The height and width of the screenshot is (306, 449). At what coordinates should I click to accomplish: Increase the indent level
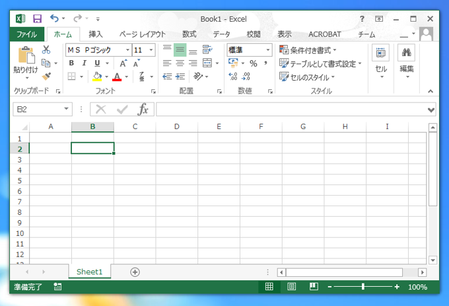click(180, 77)
